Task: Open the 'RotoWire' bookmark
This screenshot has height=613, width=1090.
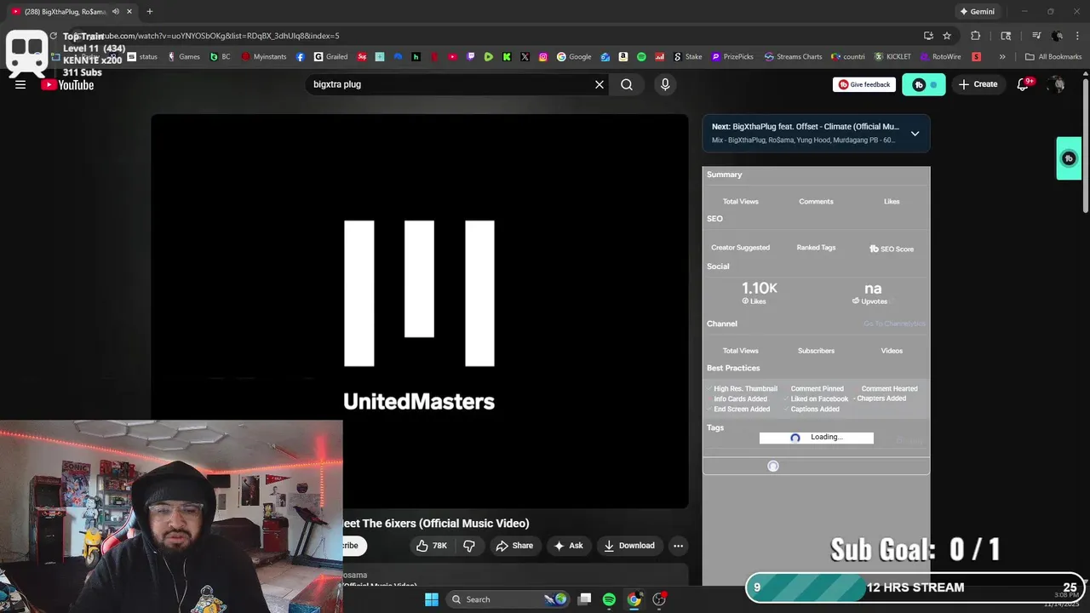Action: 941,57
